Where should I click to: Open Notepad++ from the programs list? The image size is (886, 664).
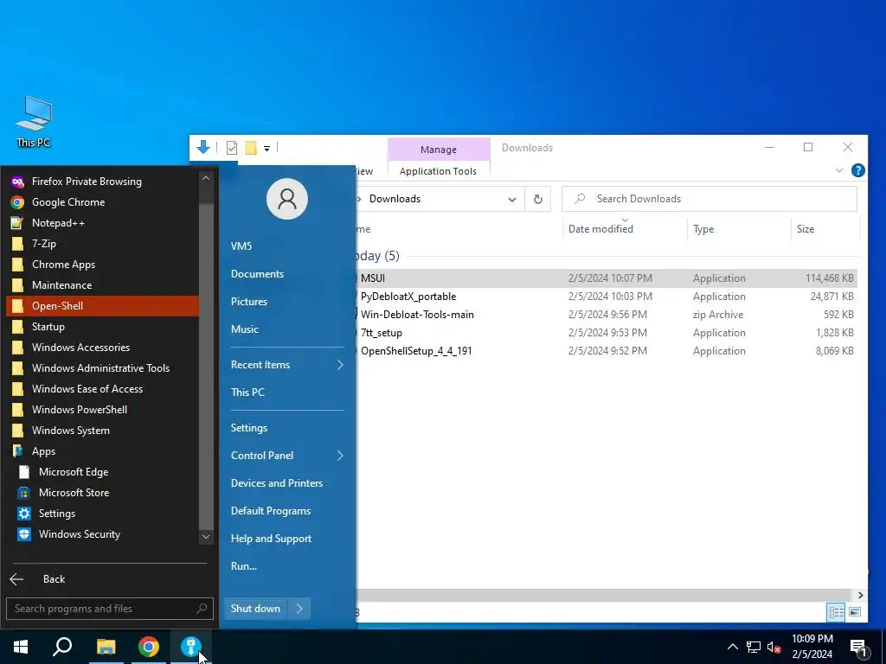click(x=102, y=223)
